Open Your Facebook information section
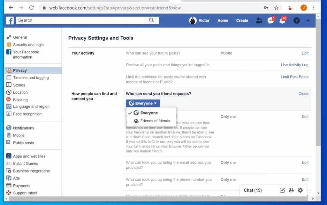327x205 pixels. [26, 55]
